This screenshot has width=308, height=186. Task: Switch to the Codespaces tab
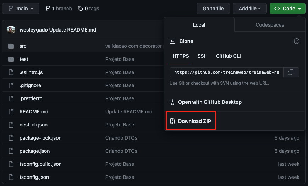click(x=270, y=25)
